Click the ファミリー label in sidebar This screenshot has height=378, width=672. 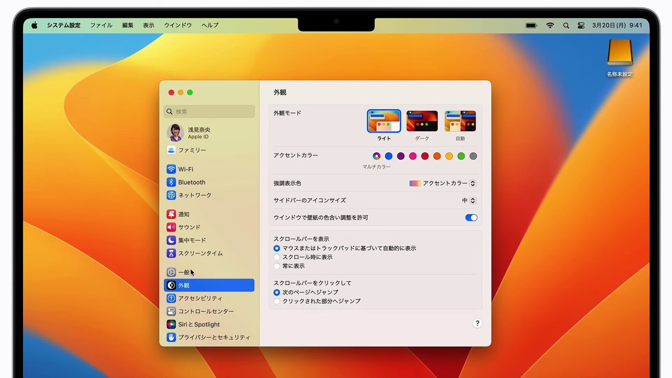(192, 150)
